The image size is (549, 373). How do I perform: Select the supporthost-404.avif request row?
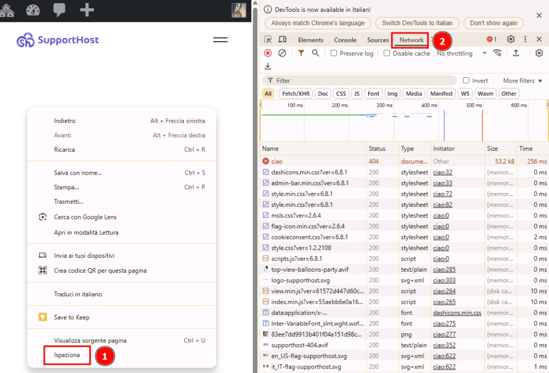pos(404,345)
